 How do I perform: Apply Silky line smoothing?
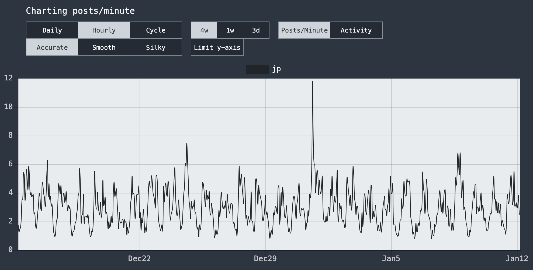coord(156,48)
